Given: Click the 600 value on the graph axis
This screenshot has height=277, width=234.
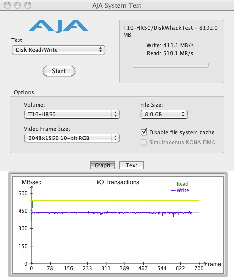Looking at the screenshot, I should coord(23,193).
